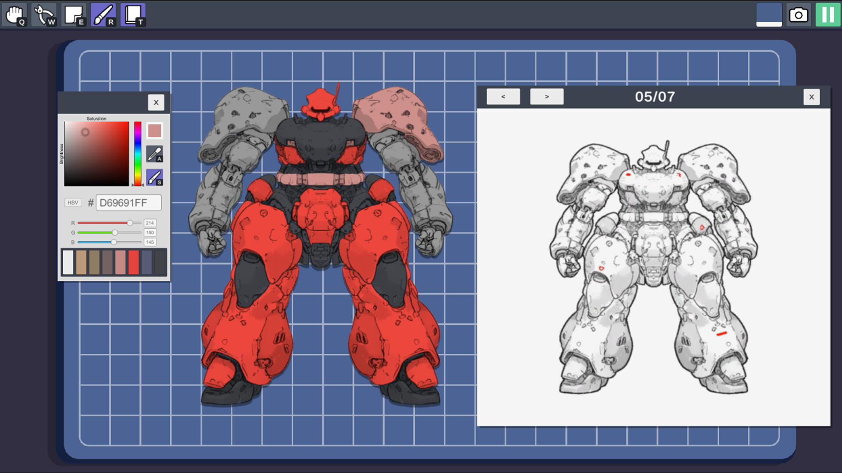Pick the tan palette swatch
The image size is (842, 473).
[x=81, y=262]
